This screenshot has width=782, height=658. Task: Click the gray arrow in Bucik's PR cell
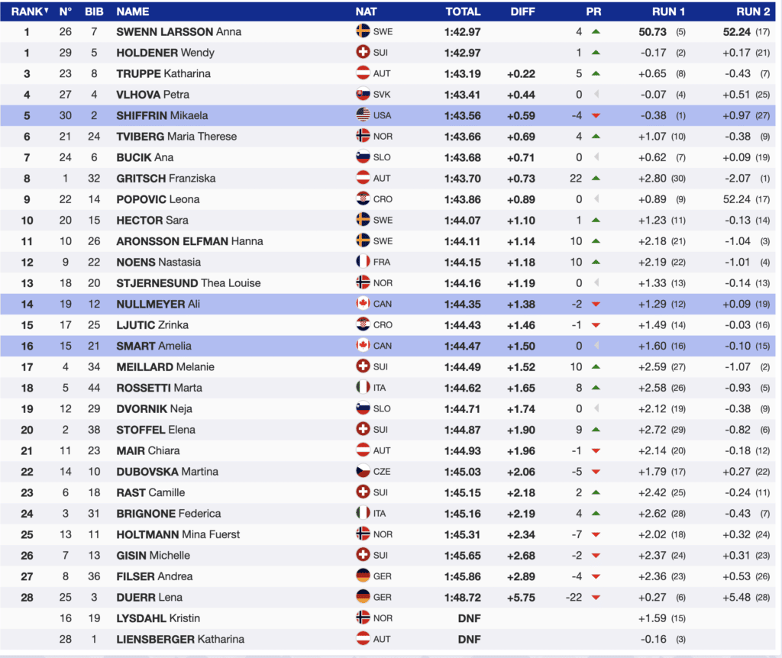(x=596, y=157)
